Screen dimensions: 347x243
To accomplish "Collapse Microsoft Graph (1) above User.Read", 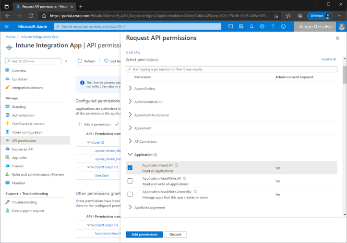I will click(x=88, y=167).
